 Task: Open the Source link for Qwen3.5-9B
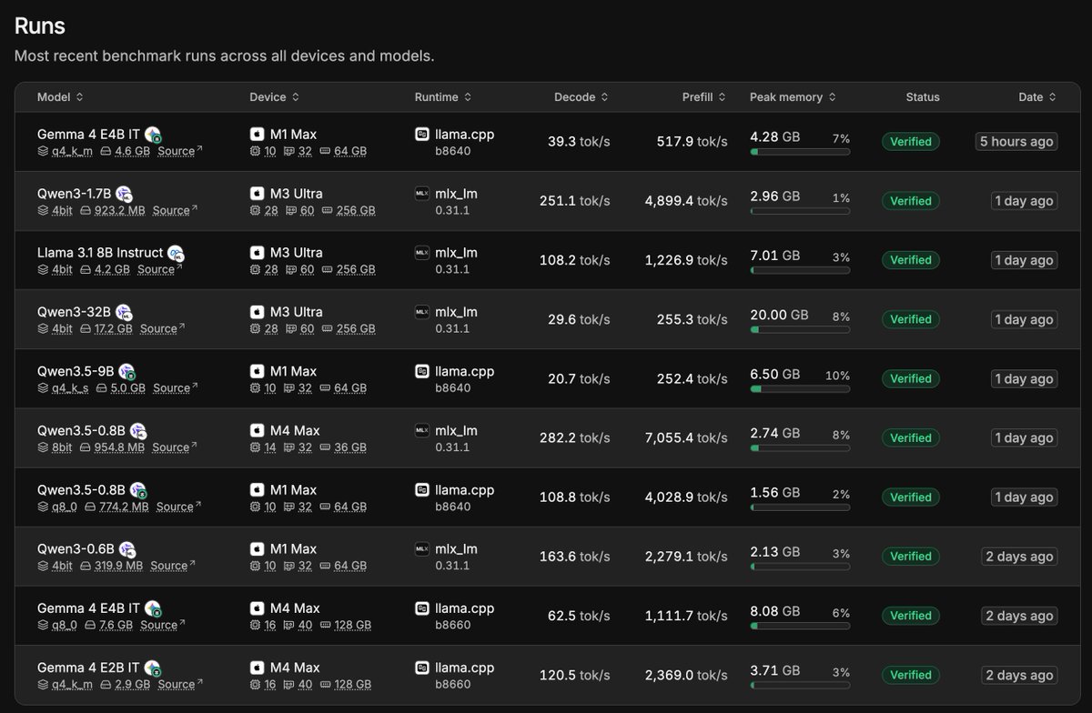coord(175,387)
